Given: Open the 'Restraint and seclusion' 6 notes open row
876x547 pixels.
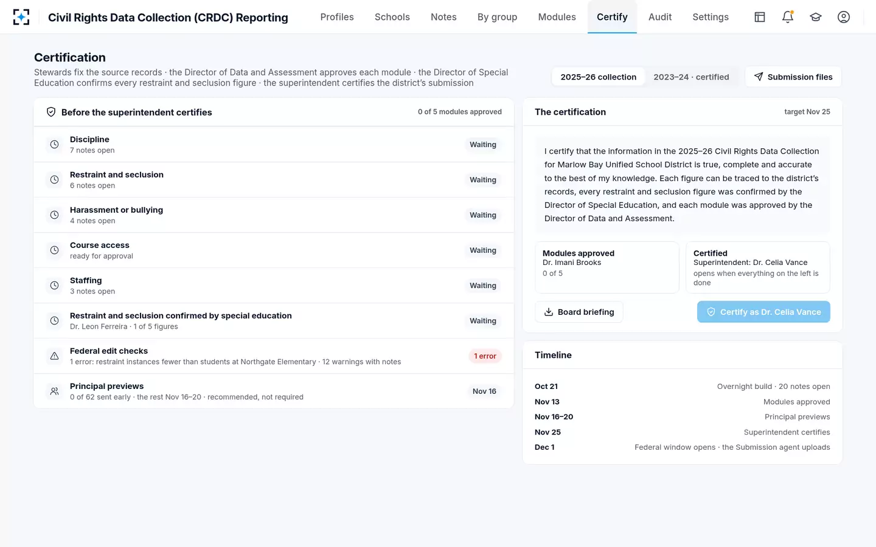Looking at the screenshot, I should pos(274,180).
